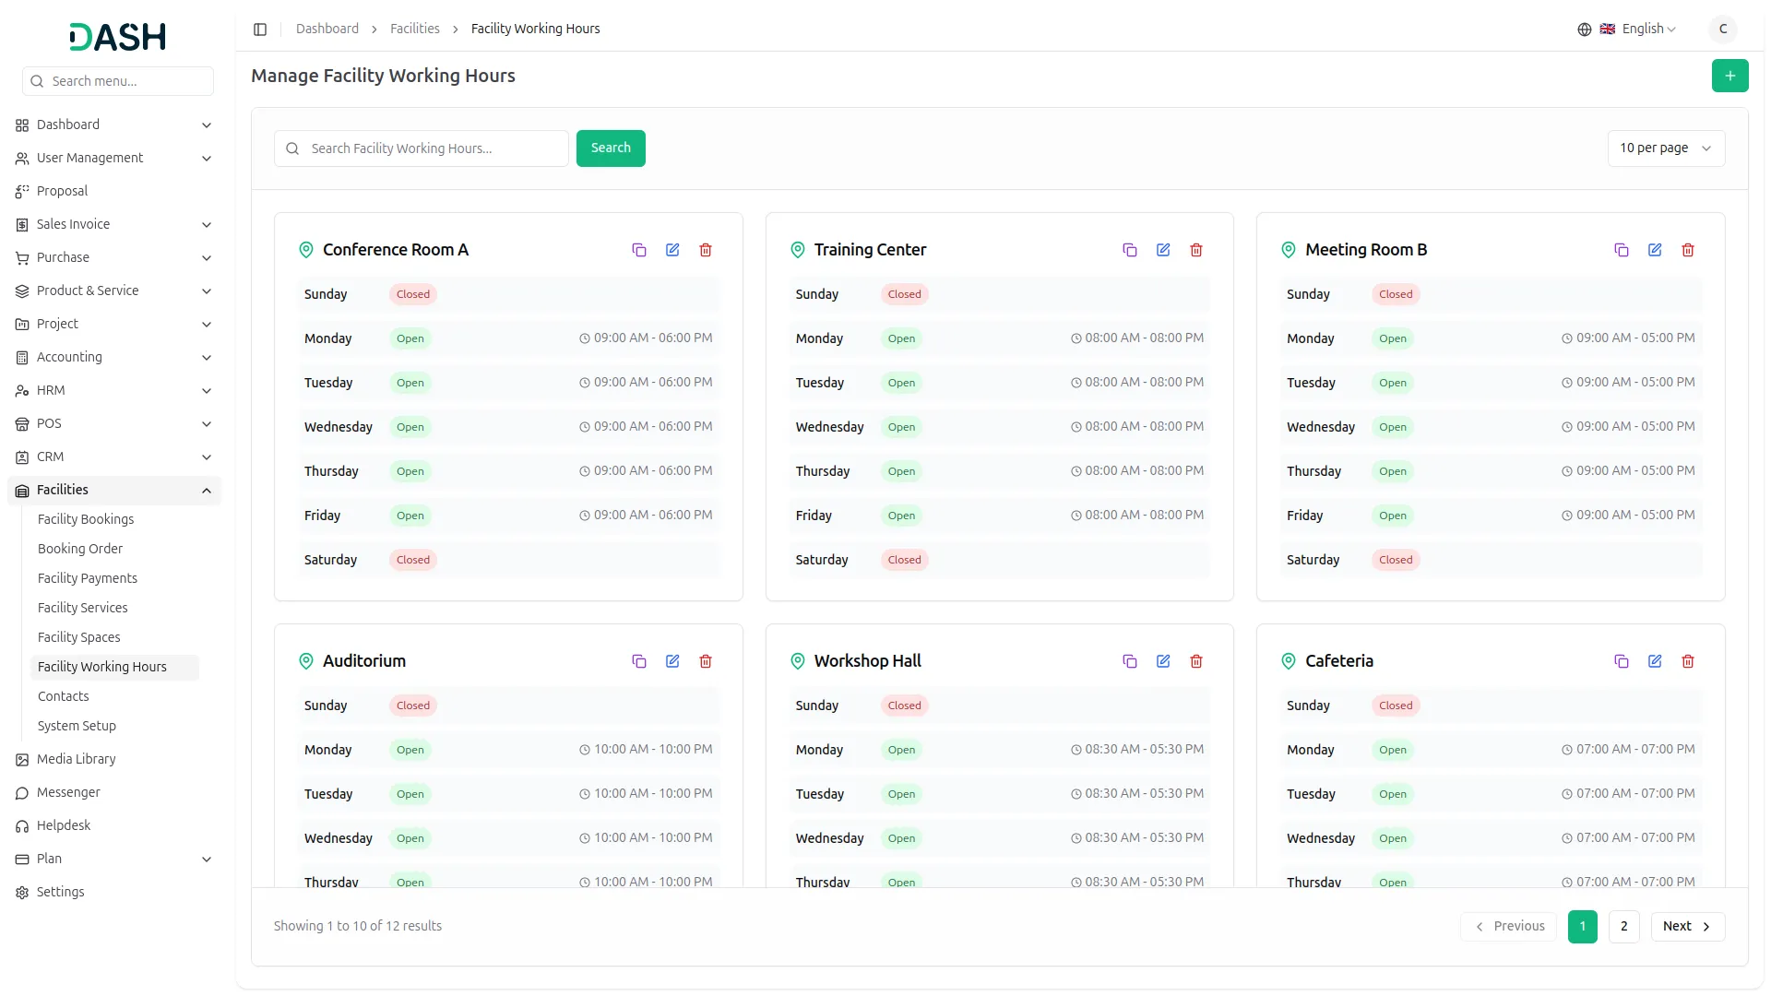Go to the Next results page
The image size is (1771, 996).
coord(1686,927)
